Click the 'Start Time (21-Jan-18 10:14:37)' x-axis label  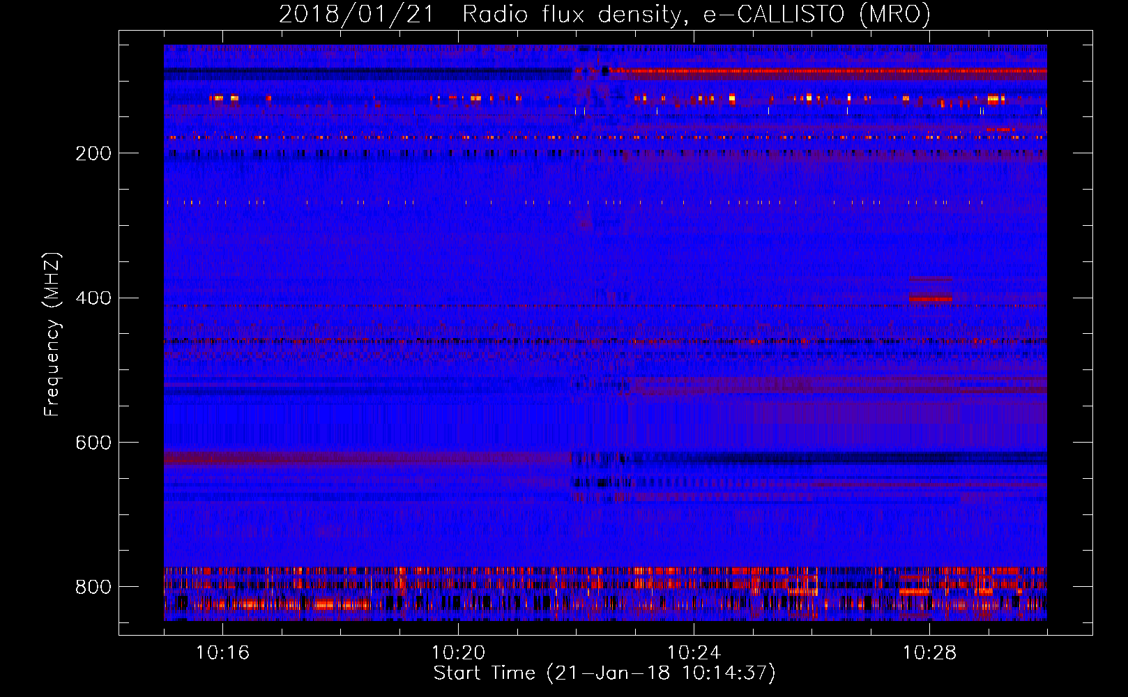pos(604,673)
